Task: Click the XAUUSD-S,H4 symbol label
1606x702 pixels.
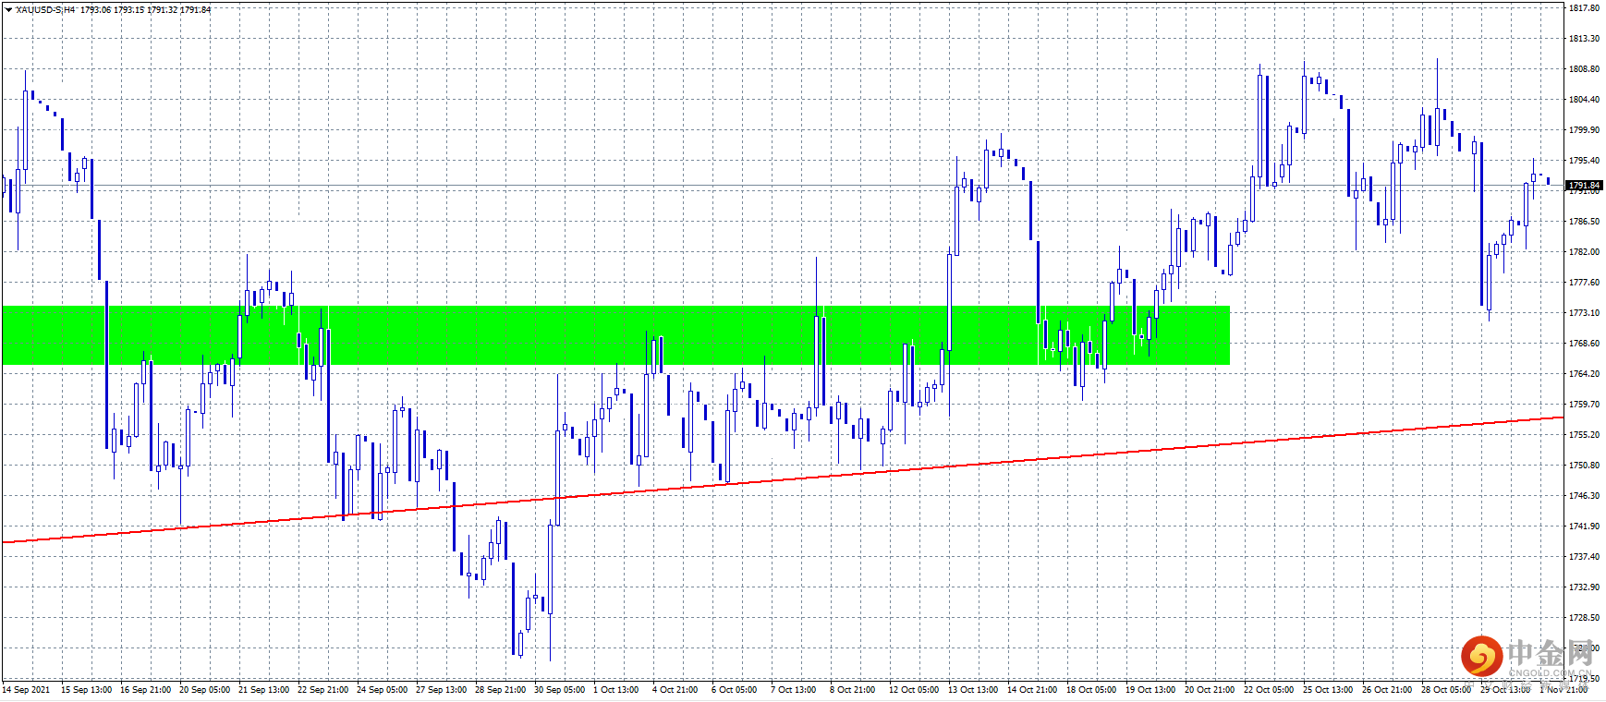Action: (45, 9)
